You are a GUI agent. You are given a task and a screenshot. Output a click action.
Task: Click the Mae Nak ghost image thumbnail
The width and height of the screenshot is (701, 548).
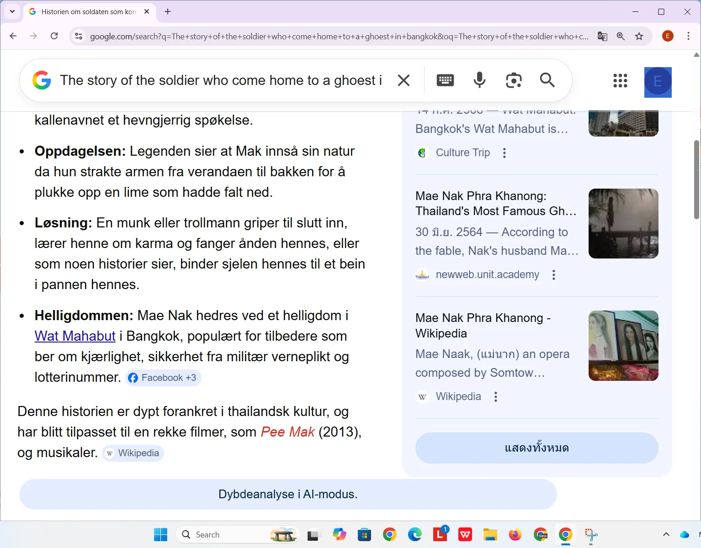[x=623, y=223]
